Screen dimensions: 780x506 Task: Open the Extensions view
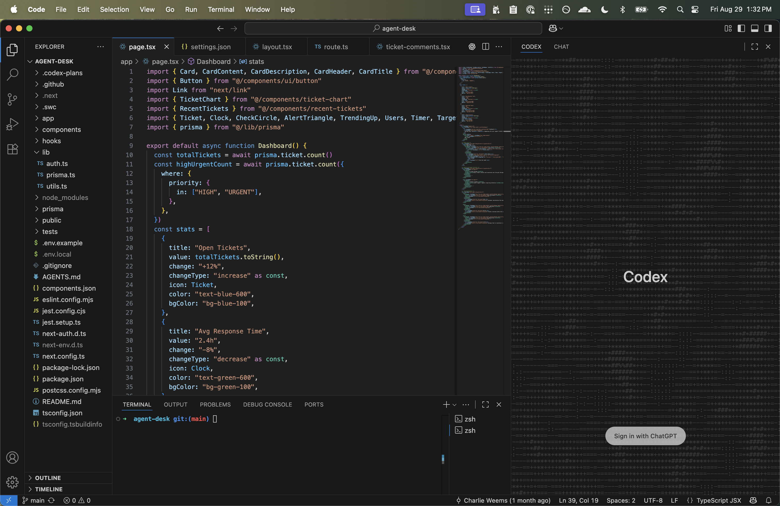pyautogui.click(x=12, y=149)
